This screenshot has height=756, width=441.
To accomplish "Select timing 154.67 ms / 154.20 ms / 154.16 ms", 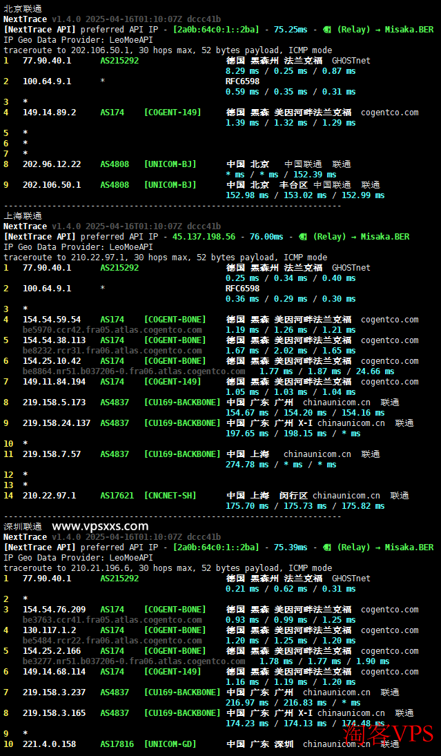I will [x=305, y=413].
